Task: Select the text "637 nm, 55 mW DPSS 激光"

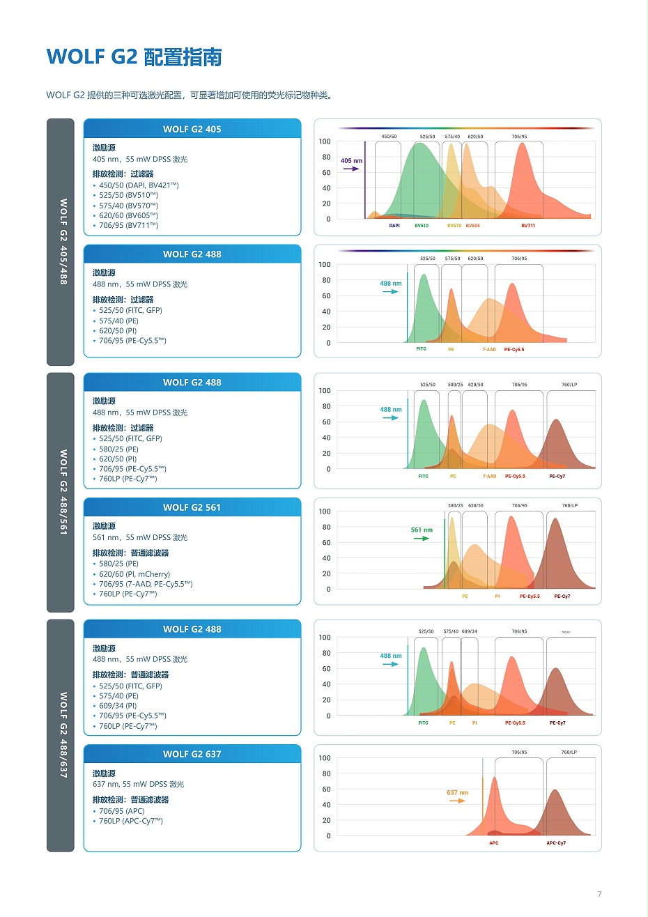Action: click(139, 785)
